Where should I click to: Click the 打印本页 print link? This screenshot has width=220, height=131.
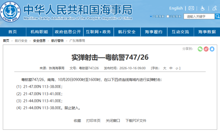click(93, 121)
